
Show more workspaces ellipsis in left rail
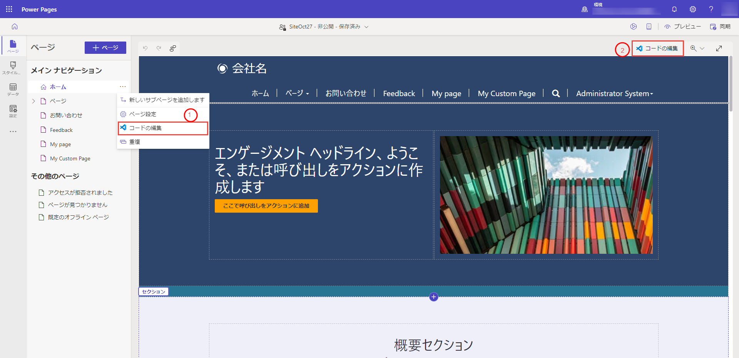(13, 132)
